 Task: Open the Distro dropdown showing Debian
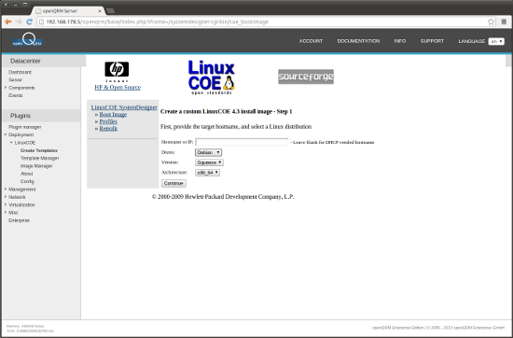208,152
